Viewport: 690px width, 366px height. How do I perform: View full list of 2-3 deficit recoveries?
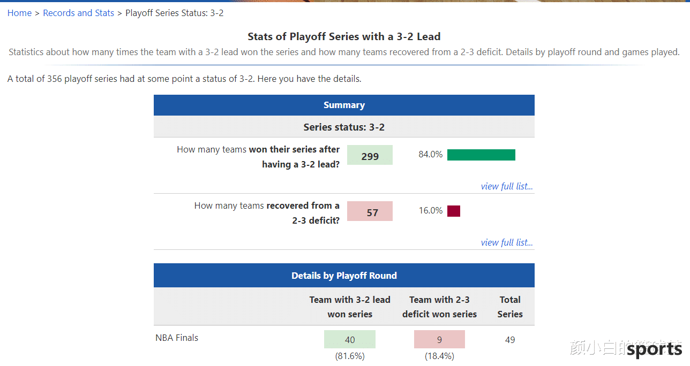[x=506, y=242]
